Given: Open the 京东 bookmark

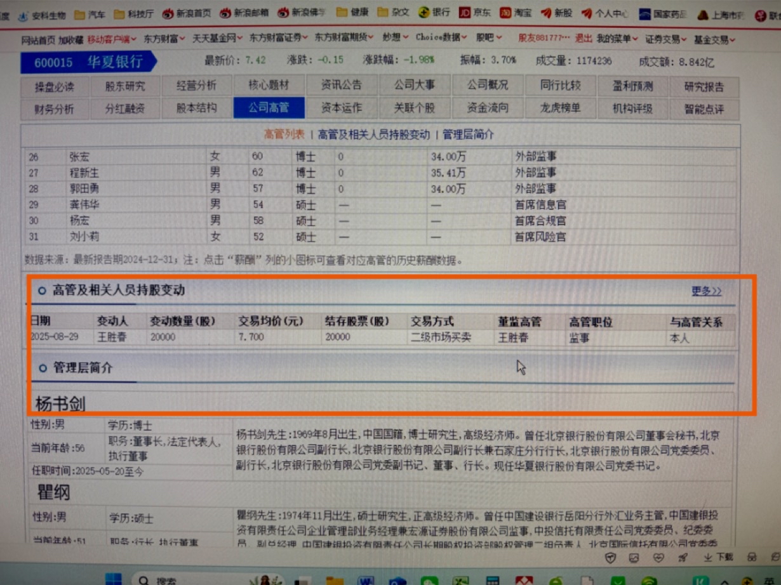Looking at the screenshot, I should tap(475, 12).
